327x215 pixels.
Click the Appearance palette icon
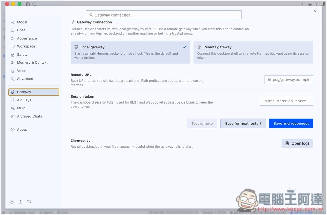[x=13, y=38]
